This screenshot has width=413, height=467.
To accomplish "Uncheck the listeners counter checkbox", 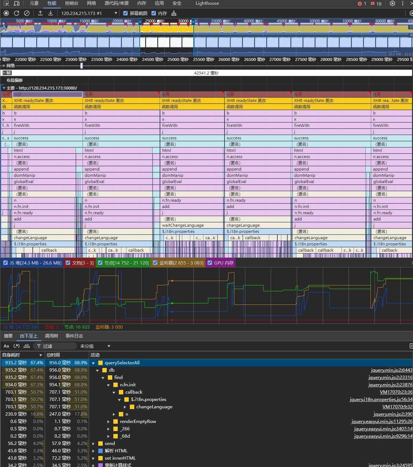I will coord(155,263).
